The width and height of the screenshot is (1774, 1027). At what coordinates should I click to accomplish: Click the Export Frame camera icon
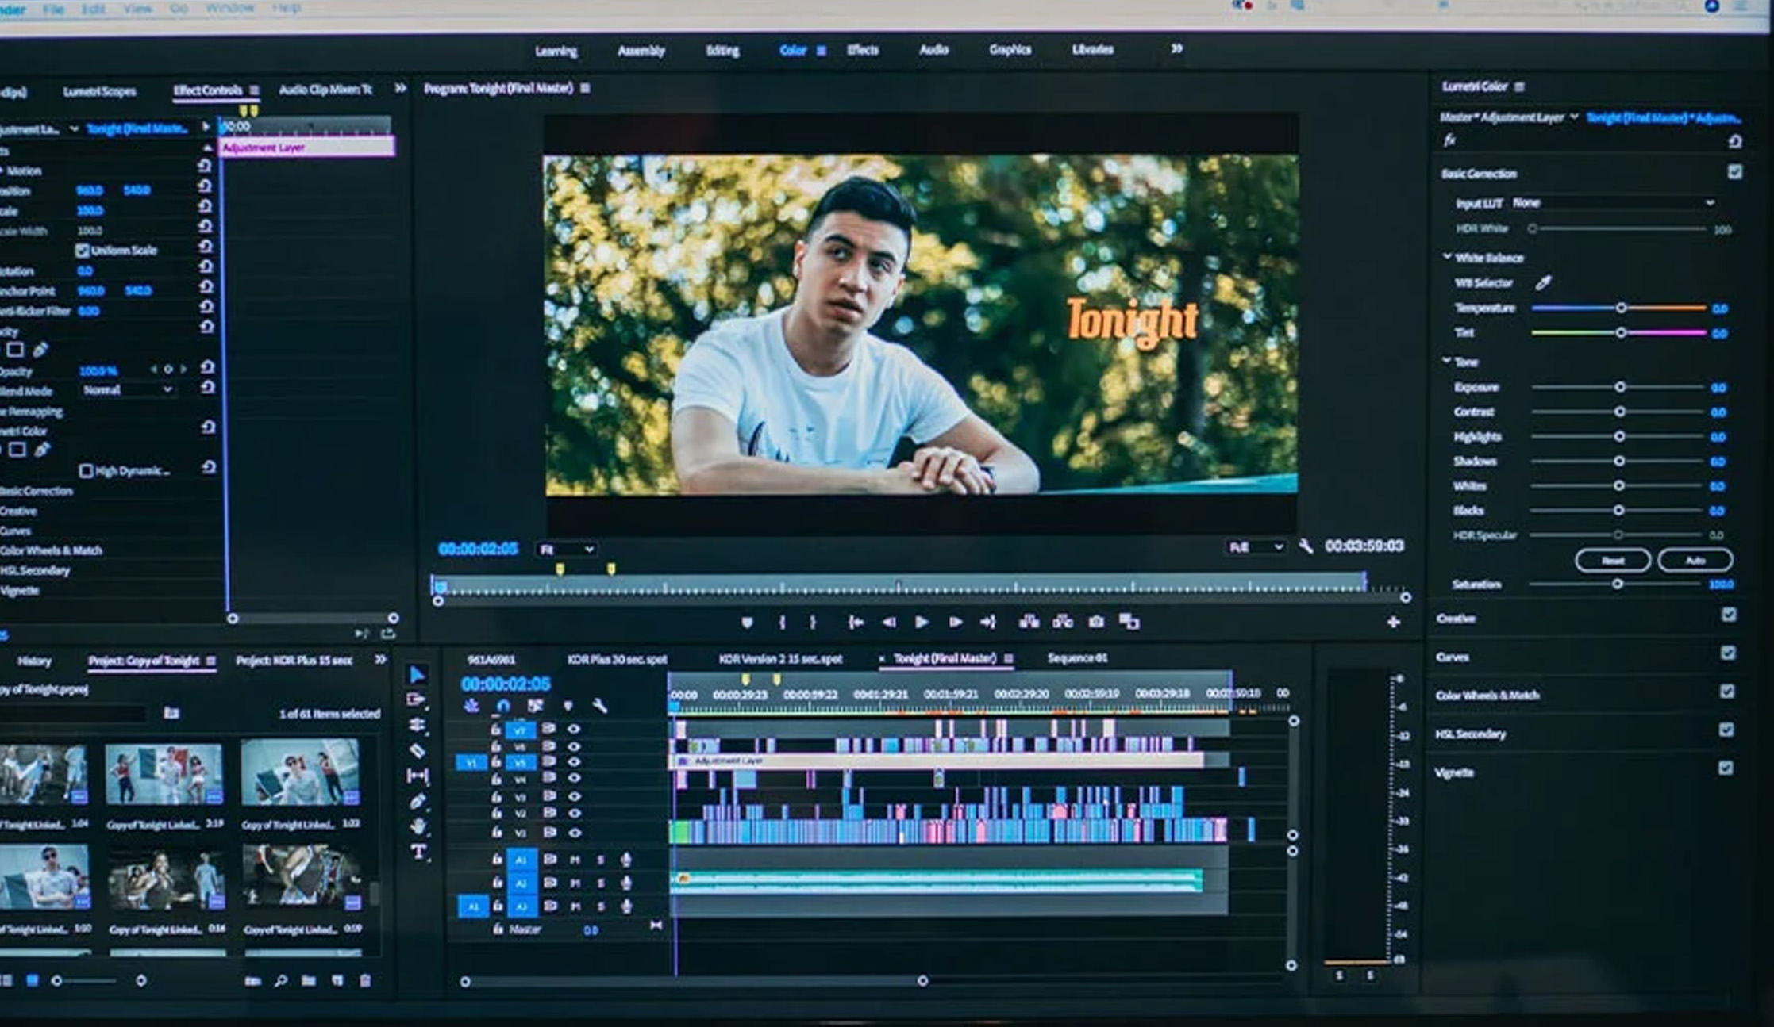(1096, 622)
